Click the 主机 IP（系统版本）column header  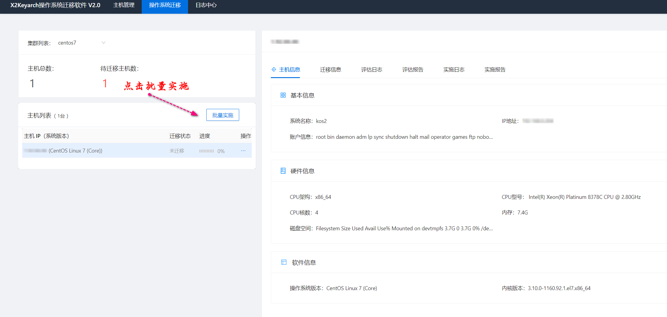point(47,136)
